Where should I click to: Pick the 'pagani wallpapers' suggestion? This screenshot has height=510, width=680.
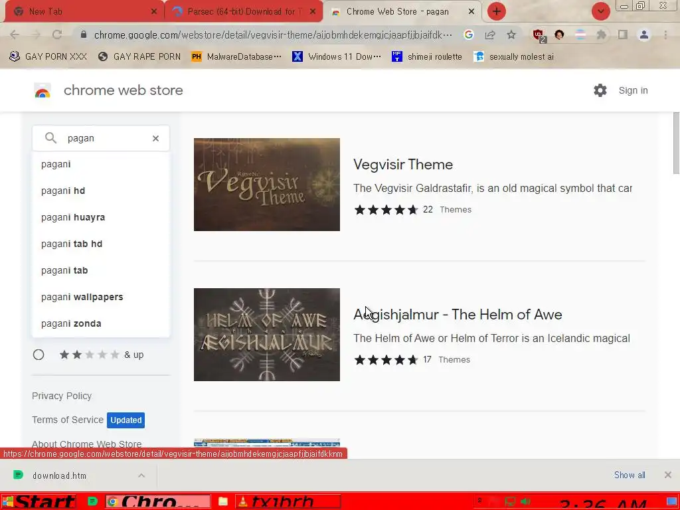101,297
